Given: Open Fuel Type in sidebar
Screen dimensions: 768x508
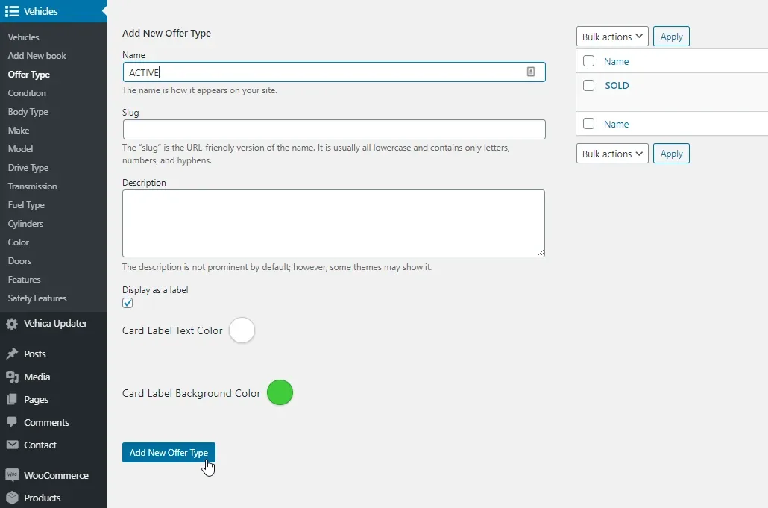Looking at the screenshot, I should coord(26,205).
